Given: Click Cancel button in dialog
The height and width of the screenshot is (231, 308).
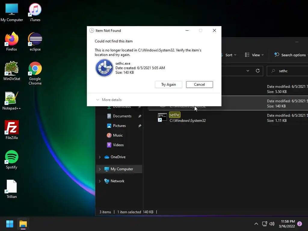Looking at the screenshot, I should 199,85.
